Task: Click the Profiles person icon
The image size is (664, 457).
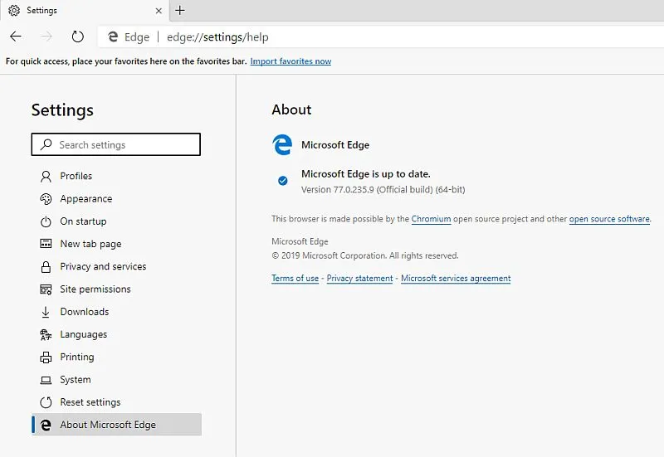Action: (x=46, y=177)
